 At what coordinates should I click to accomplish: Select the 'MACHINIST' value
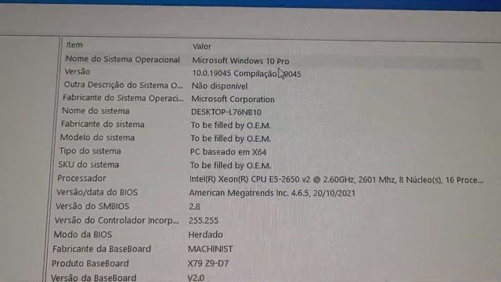(x=211, y=249)
